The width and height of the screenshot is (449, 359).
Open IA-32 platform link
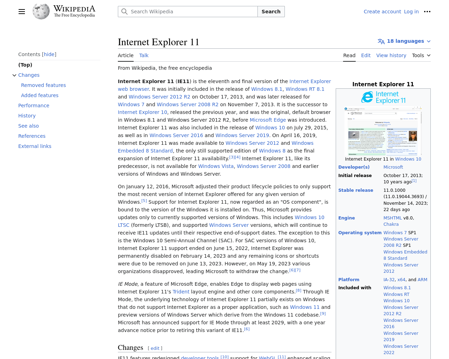click(389, 280)
